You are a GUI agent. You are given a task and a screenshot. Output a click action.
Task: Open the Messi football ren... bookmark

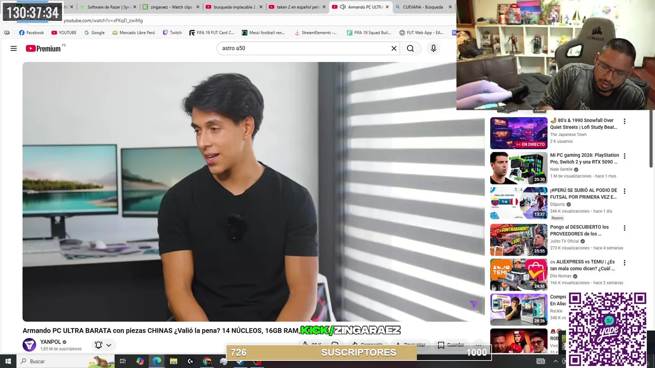pyautogui.click(x=263, y=33)
